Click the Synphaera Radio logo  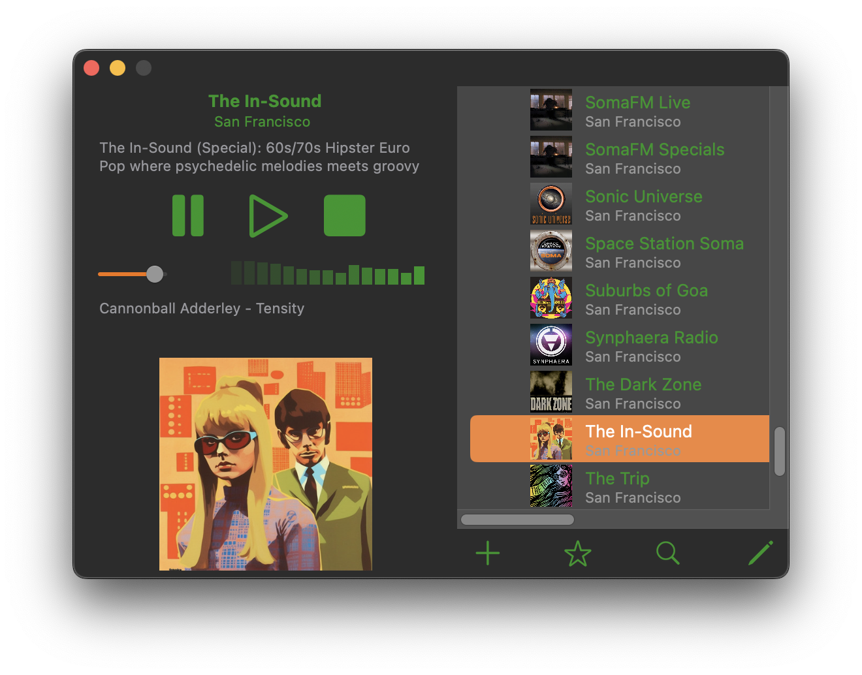click(551, 345)
